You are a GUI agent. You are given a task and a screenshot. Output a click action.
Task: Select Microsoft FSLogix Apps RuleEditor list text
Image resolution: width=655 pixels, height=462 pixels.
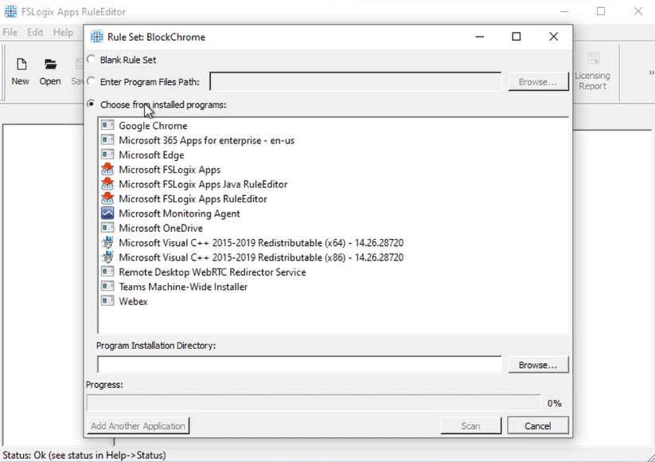[x=193, y=198]
